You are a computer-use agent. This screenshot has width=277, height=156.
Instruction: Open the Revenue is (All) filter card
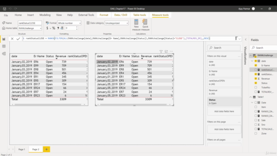[x=224, y=92]
